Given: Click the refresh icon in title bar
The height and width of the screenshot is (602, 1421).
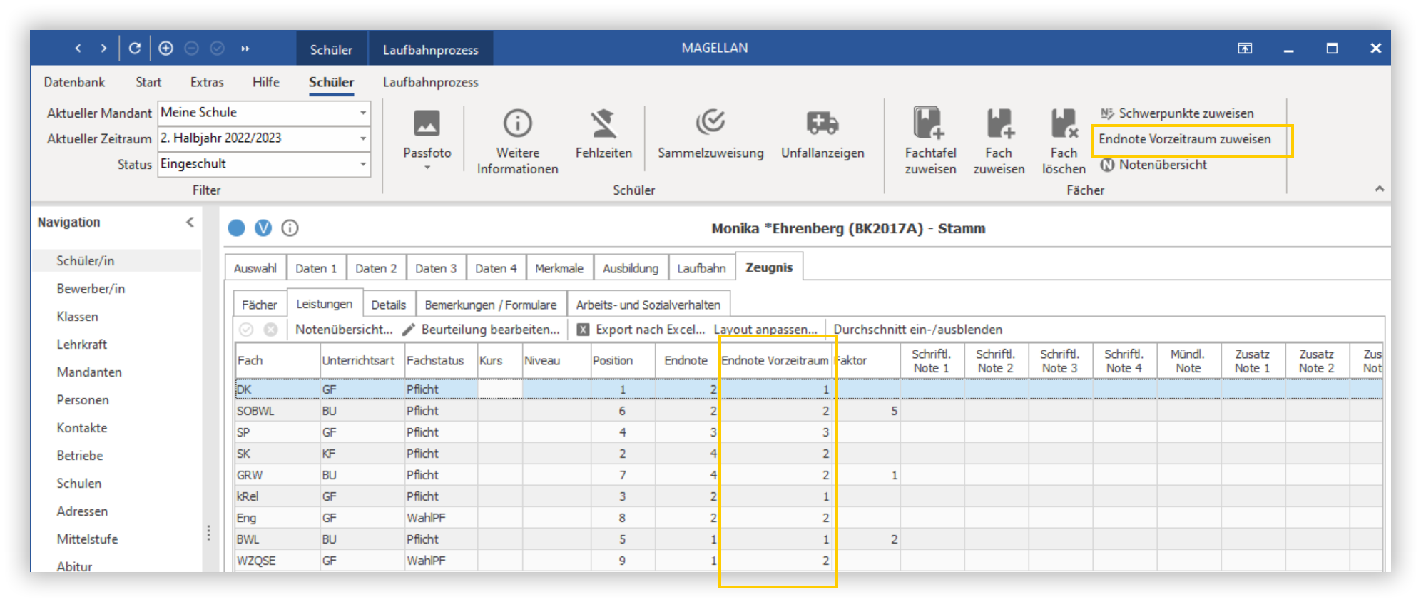Looking at the screenshot, I should point(135,48).
